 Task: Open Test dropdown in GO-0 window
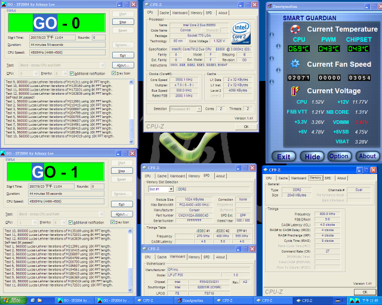point(103,65)
